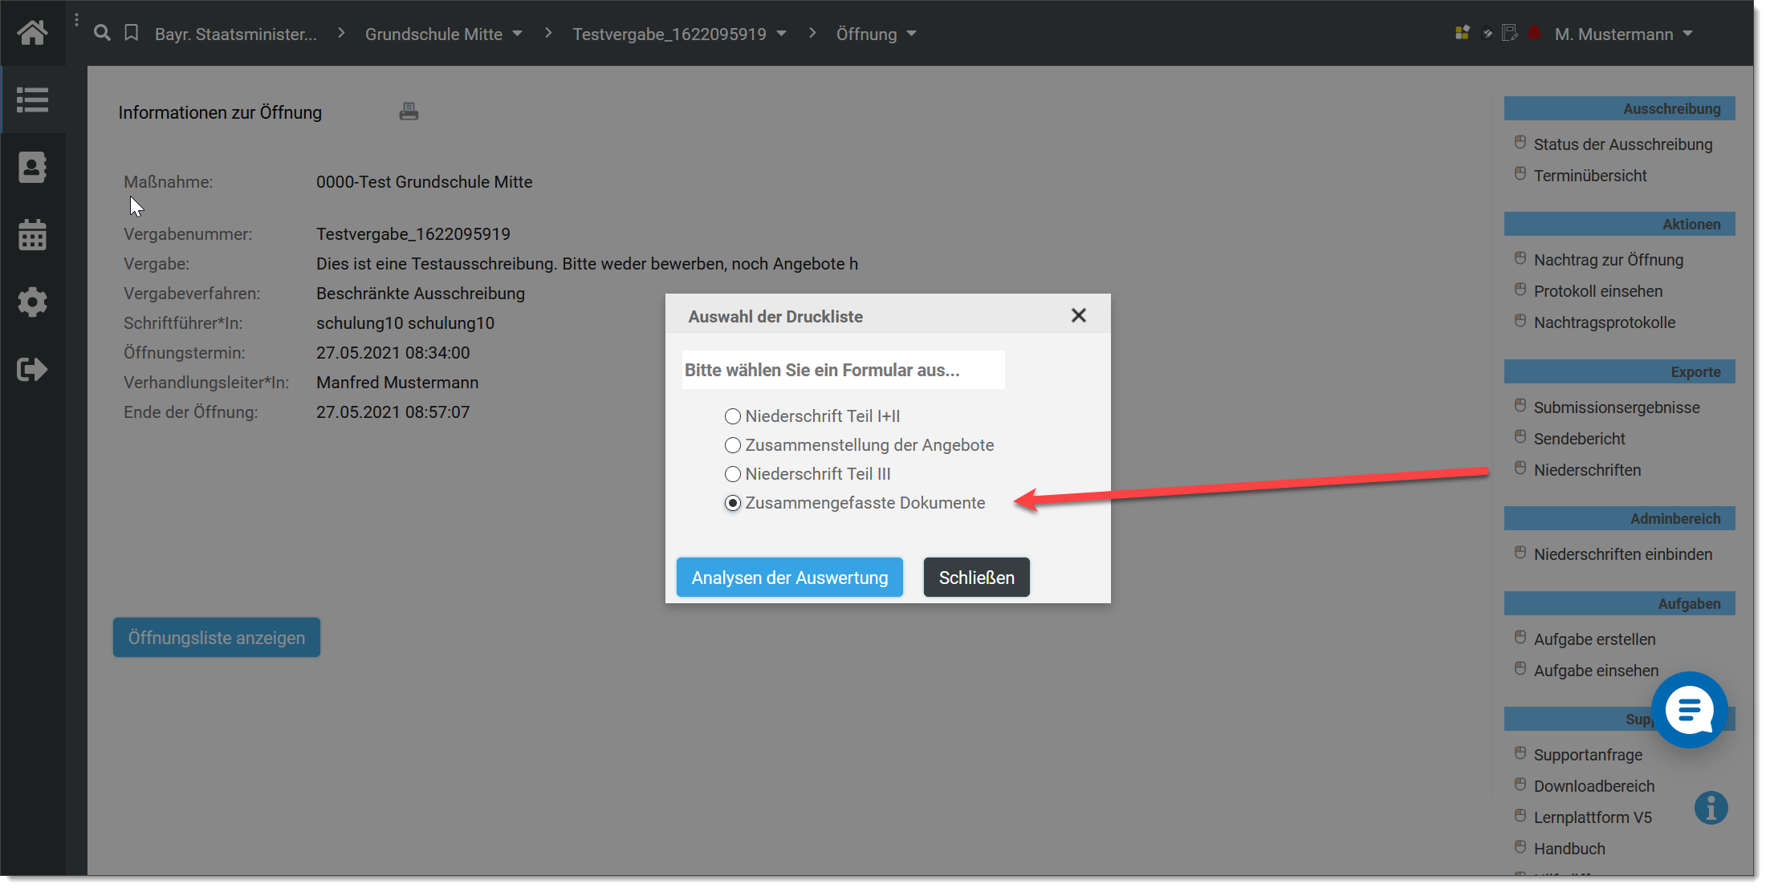Click Öffnungsliste anzeigen button
The height and width of the screenshot is (888, 1766).
point(217,638)
